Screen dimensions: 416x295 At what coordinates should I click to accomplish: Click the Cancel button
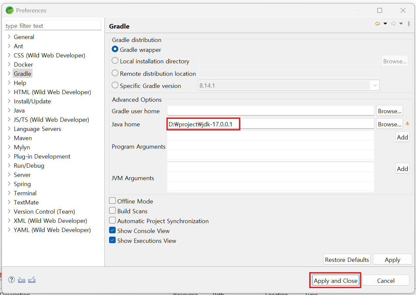click(x=386, y=280)
